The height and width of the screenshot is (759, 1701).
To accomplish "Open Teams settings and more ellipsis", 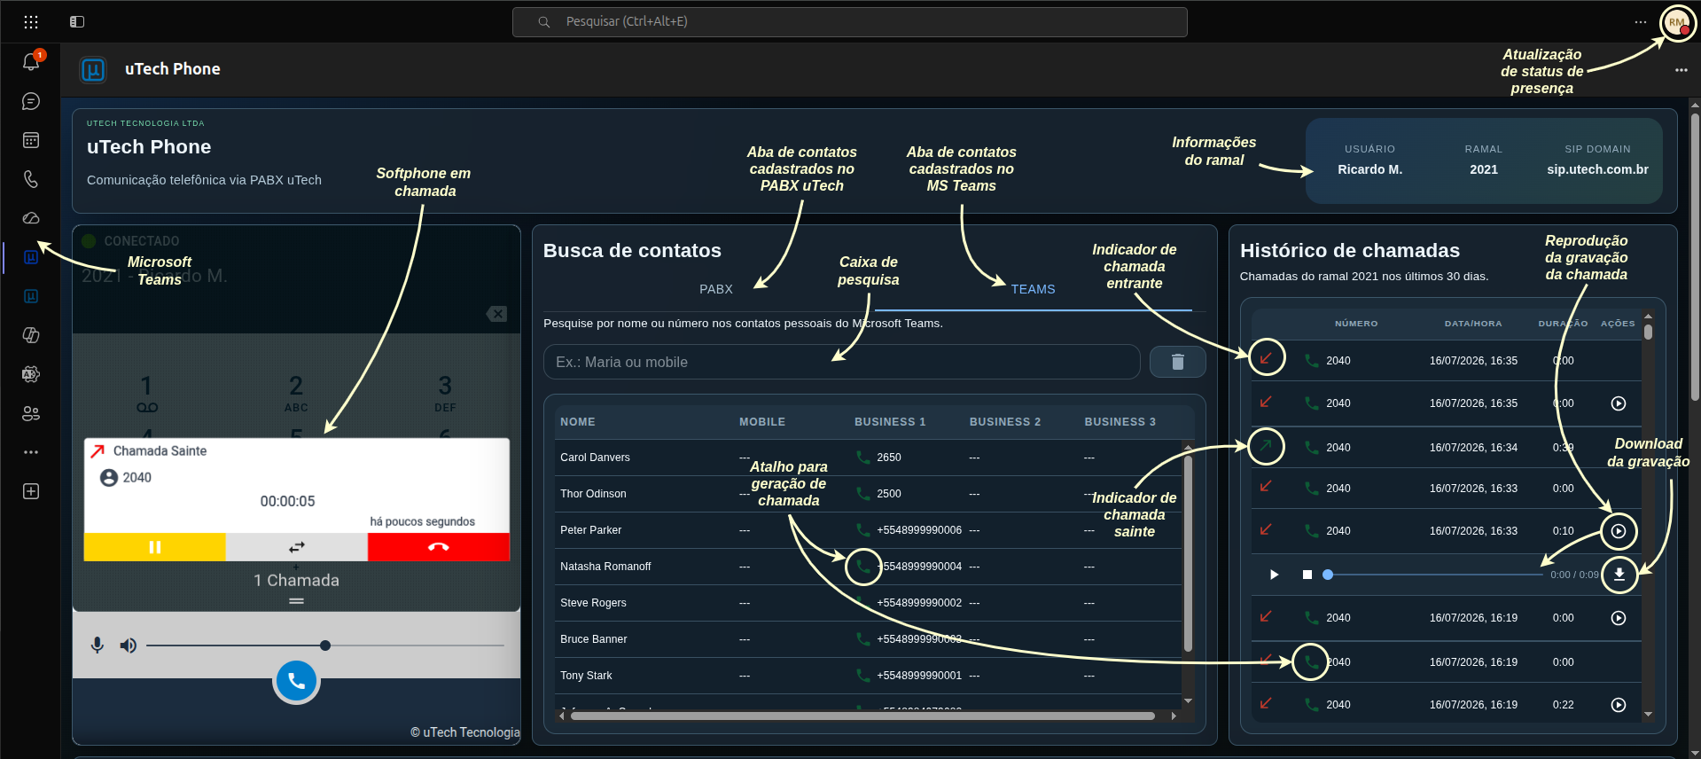I will 1641,22.
